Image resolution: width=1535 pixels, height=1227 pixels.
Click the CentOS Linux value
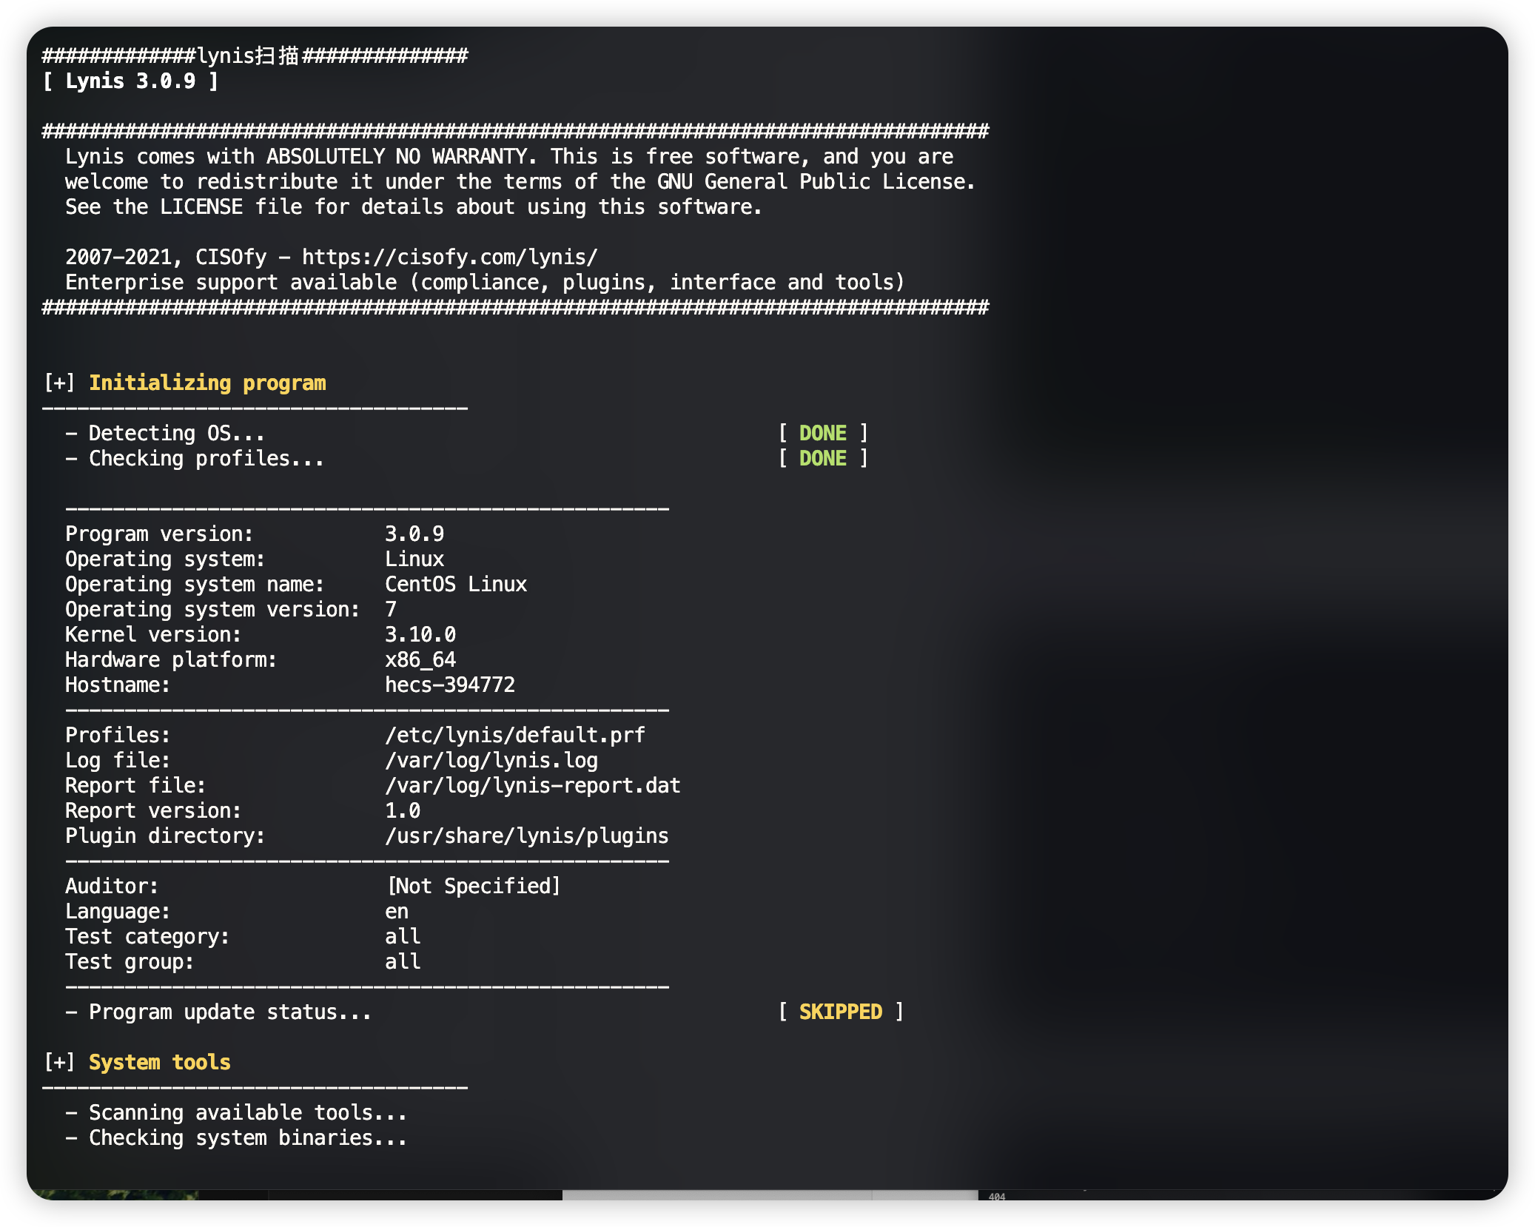coord(455,584)
